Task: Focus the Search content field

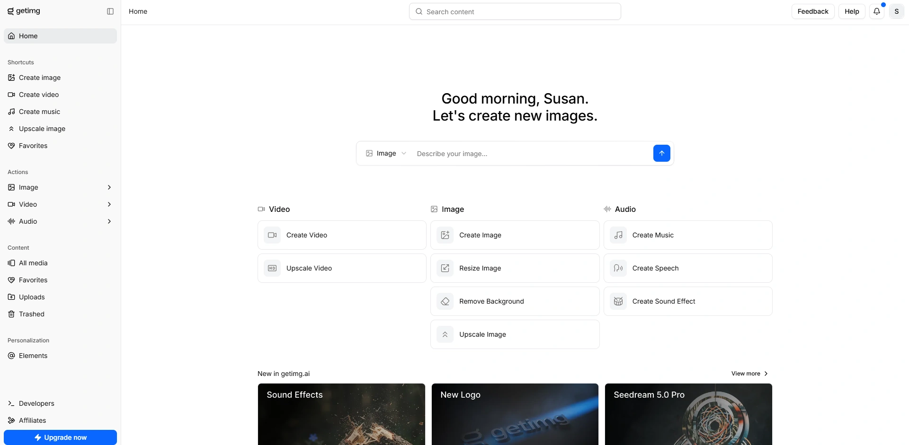Action: point(515,11)
